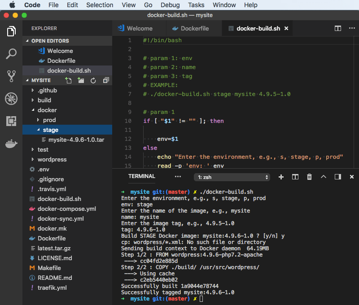Expand the build folder
The height and width of the screenshot is (305, 359).
click(x=67, y=100)
